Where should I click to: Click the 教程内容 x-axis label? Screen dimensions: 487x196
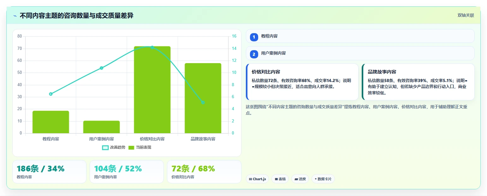[x=51, y=139]
